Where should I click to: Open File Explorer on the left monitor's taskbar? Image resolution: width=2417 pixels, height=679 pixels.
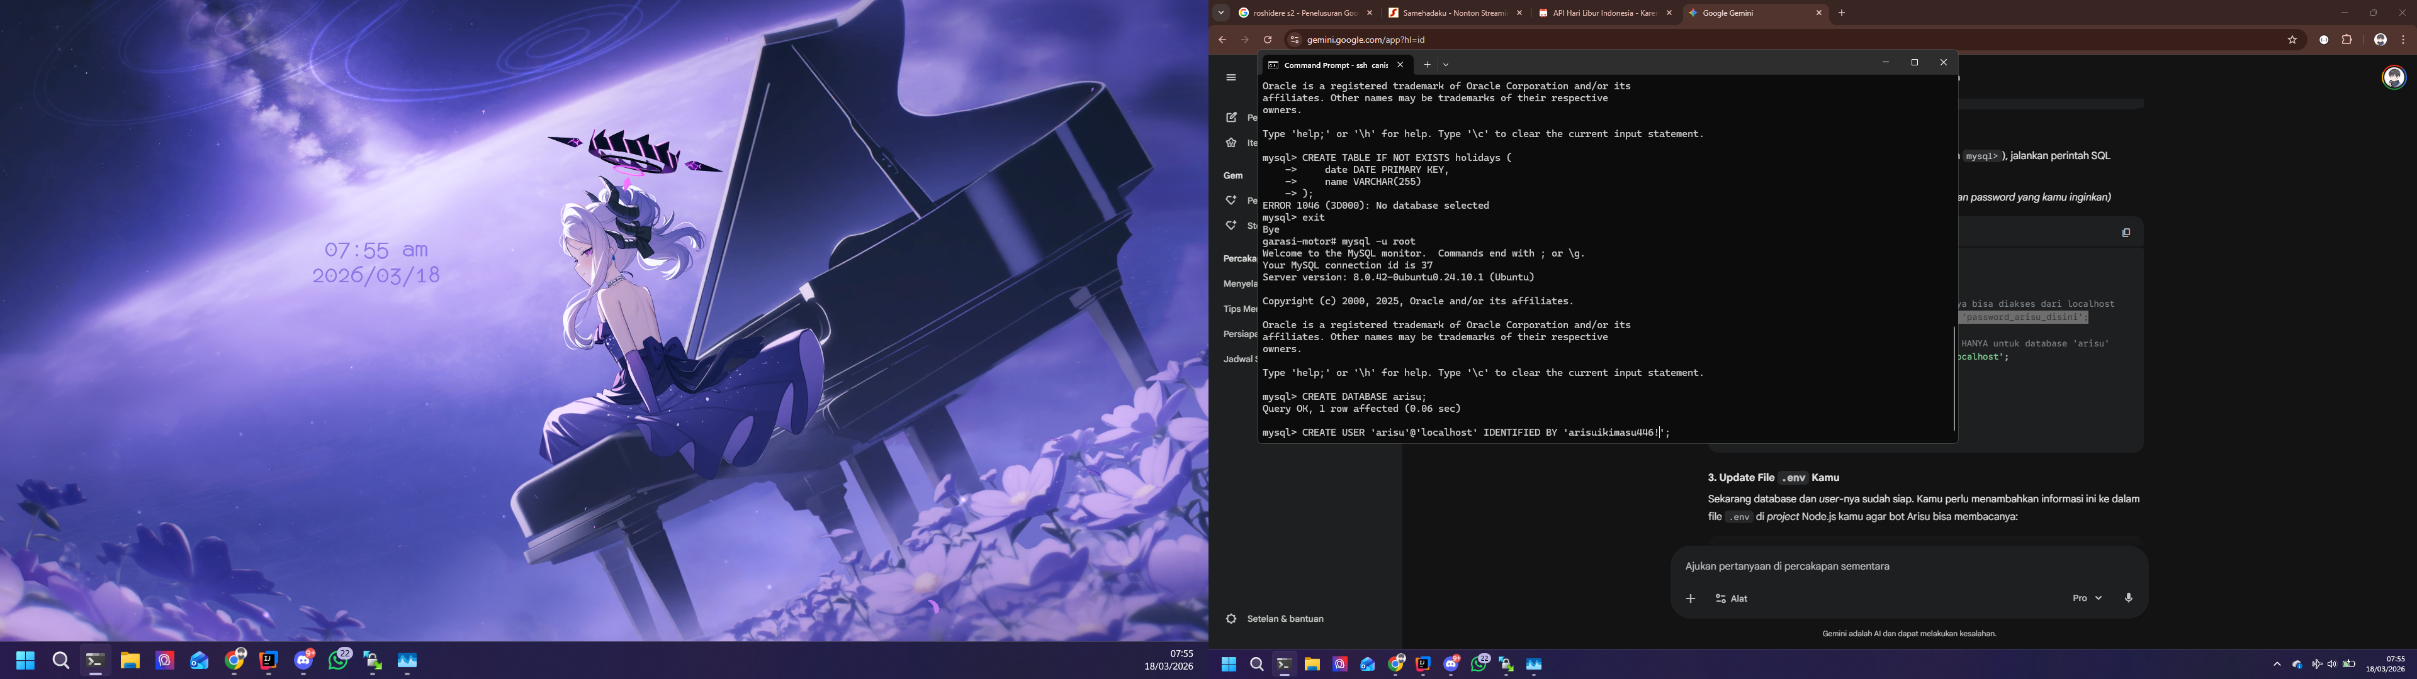130,660
